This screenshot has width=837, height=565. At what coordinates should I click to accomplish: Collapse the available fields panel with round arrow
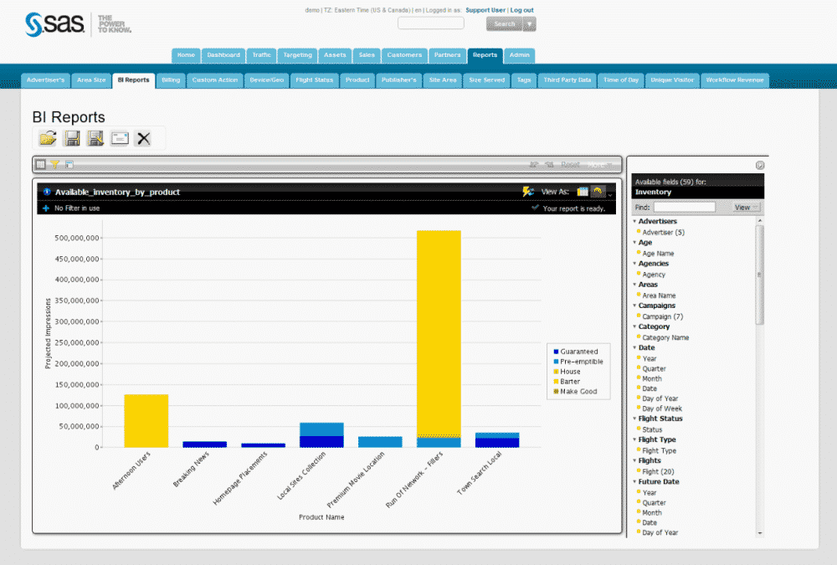759,166
